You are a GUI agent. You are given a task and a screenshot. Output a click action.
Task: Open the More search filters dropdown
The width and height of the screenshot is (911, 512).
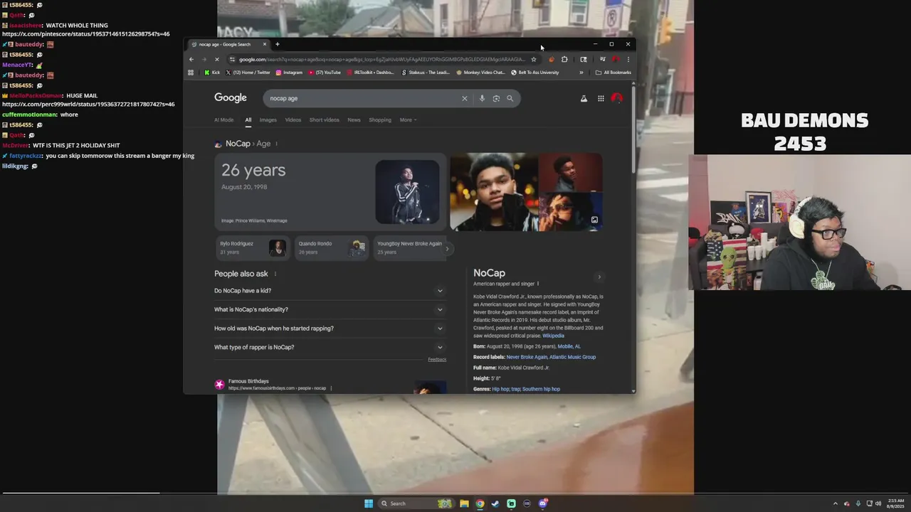[x=408, y=119]
